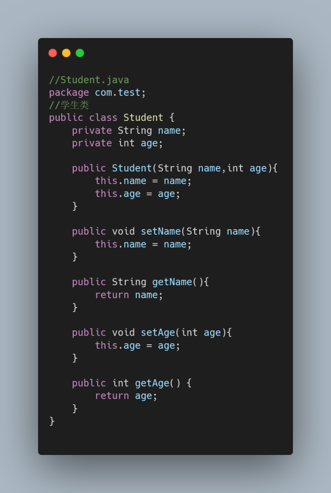Image resolution: width=331 pixels, height=493 pixels.
Task: Click the return name statement
Action: coord(129,295)
